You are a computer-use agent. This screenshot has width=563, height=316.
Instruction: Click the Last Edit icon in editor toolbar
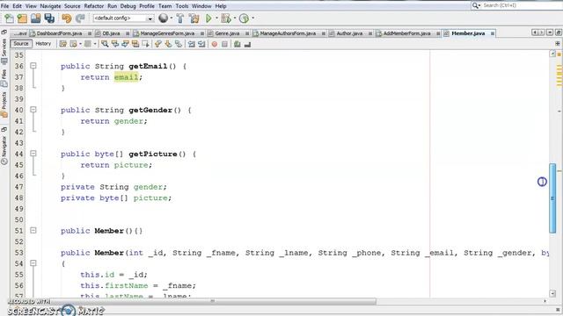62,44
